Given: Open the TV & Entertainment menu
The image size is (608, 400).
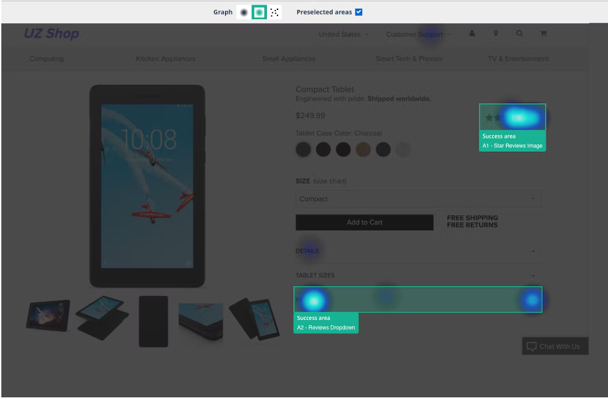Looking at the screenshot, I should point(518,59).
